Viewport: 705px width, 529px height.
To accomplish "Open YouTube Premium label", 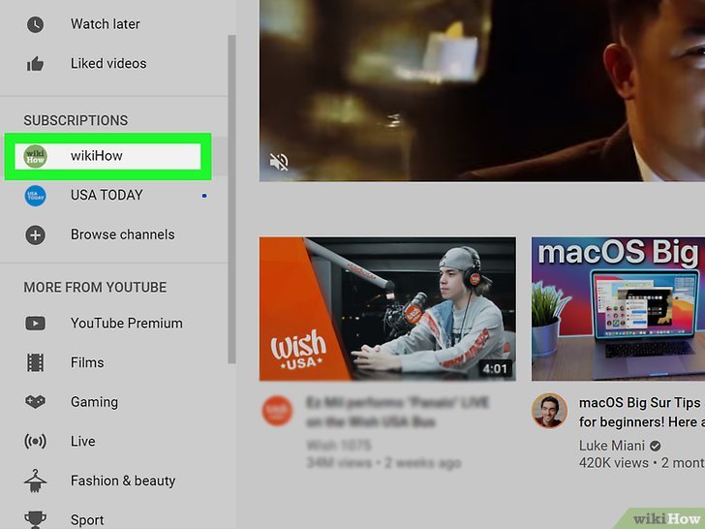I will point(126,323).
